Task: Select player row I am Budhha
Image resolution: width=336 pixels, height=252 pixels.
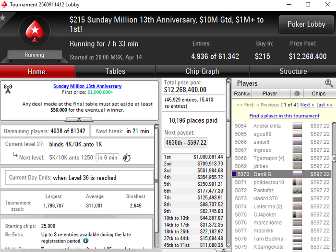Action: pos(281,239)
